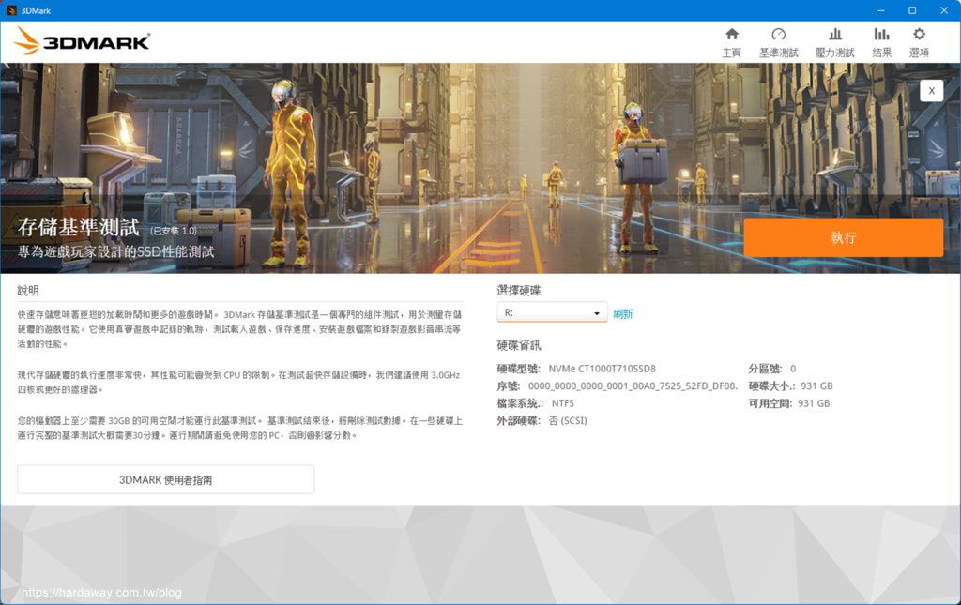Open 基準測試 benchmarks gauge icon

pos(778,35)
